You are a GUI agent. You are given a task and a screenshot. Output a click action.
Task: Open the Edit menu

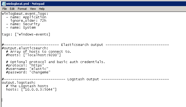[12, 9]
